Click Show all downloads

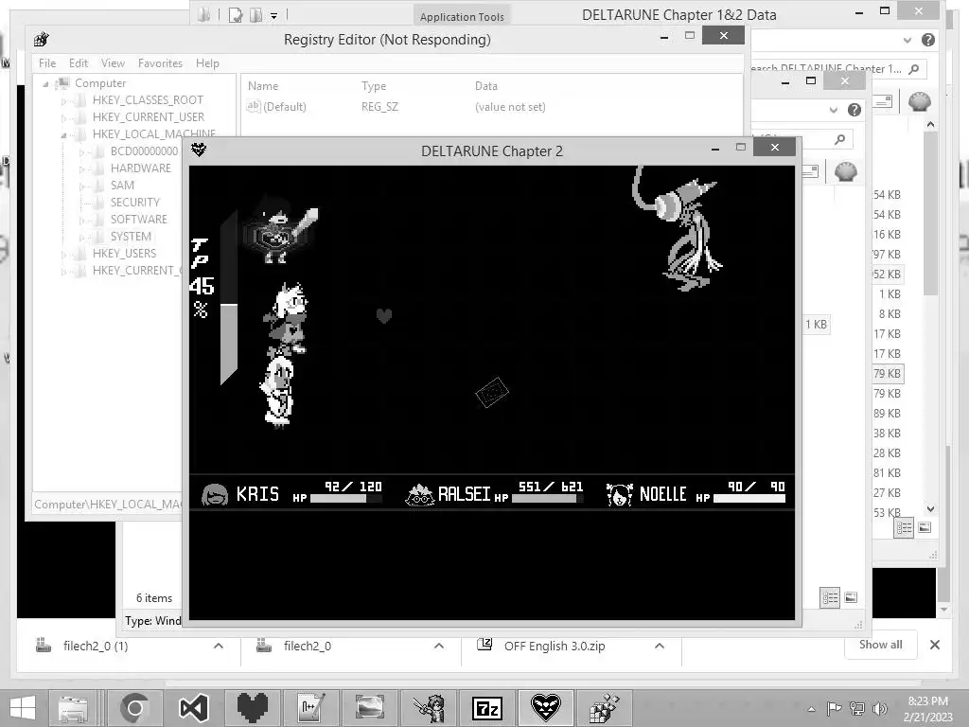(881, 645)
